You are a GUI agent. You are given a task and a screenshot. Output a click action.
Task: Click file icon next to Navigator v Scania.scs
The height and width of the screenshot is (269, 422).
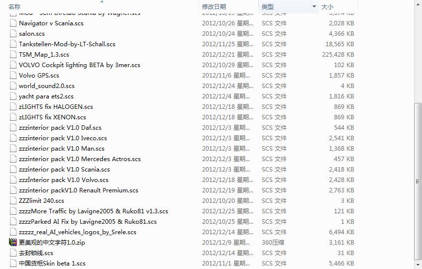13,23
